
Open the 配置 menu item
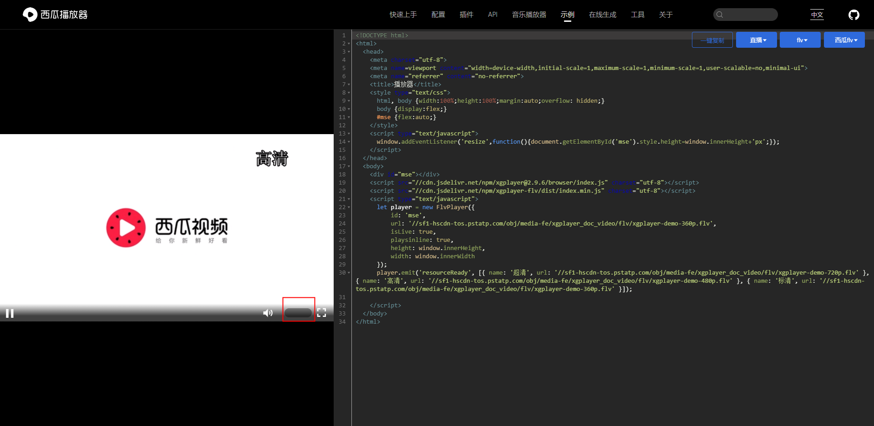438,15
